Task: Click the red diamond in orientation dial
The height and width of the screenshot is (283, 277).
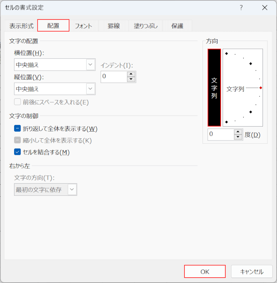Action: (x=261, y=87)
